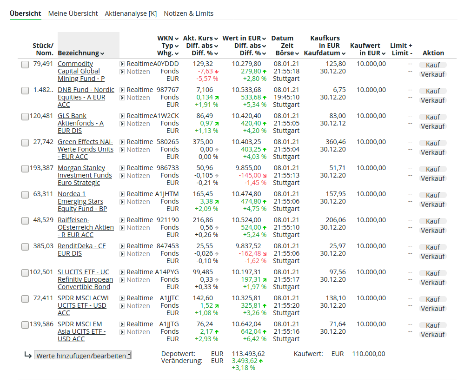Screen dimensions: 471x383
Task: Tick checkbox for GLS Bank Aktienfonds
Action: click(x=25, y=117)
